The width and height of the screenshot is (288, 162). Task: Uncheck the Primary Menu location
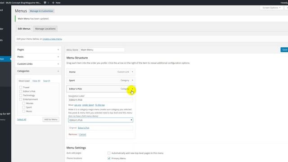(x=109, y=158)
